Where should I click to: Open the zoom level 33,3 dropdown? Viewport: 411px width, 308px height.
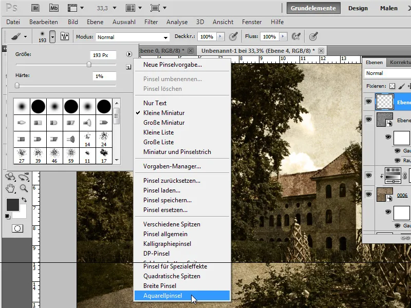115,8
